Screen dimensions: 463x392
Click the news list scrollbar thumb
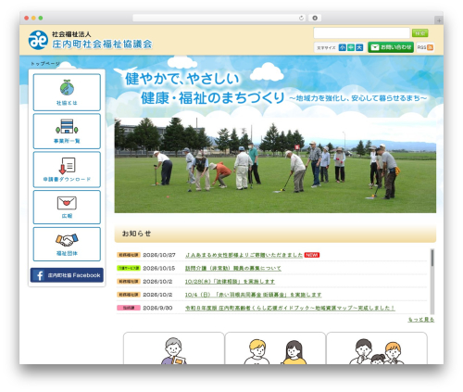click(432, 259)
